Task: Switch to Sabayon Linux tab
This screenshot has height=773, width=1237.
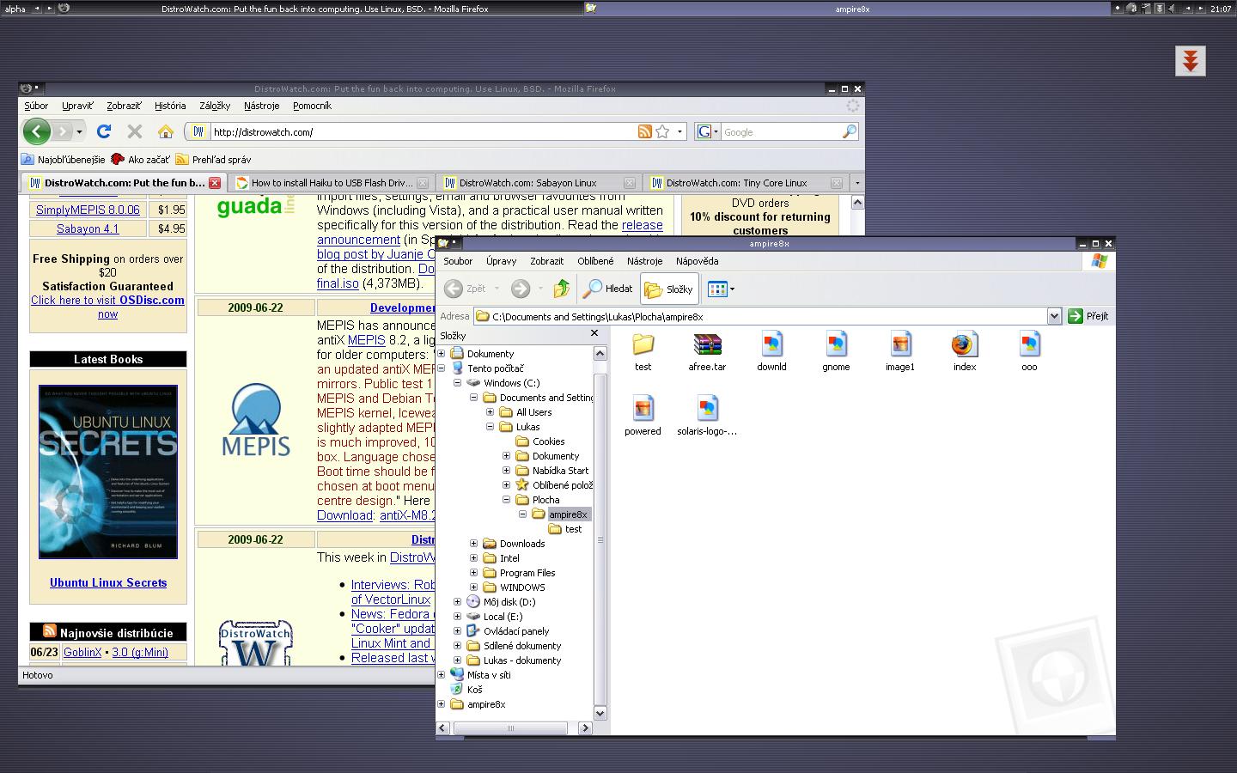Action: (x=538, y=183)
